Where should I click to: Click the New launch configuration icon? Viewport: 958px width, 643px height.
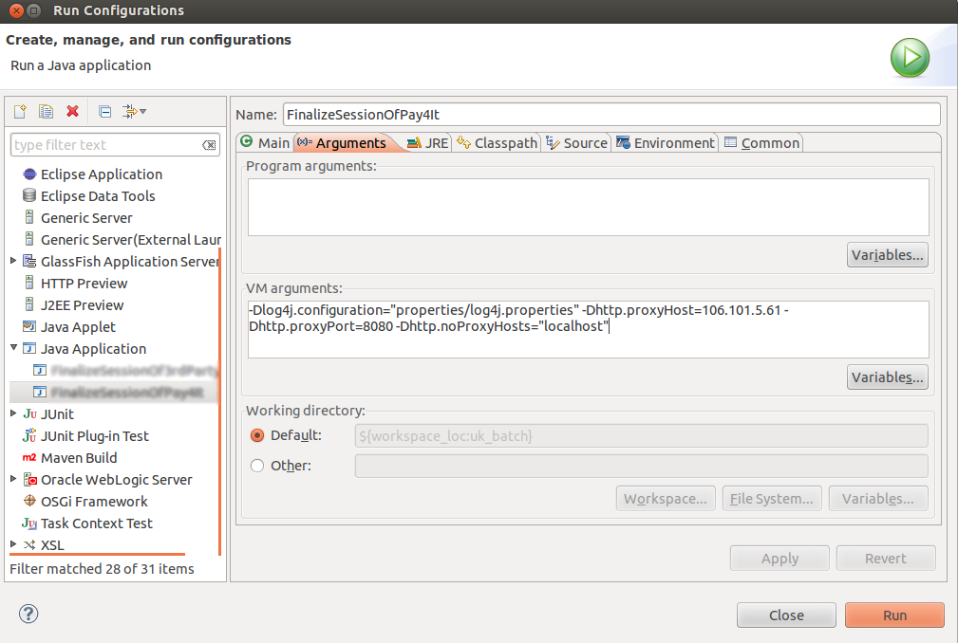point(20,111)
